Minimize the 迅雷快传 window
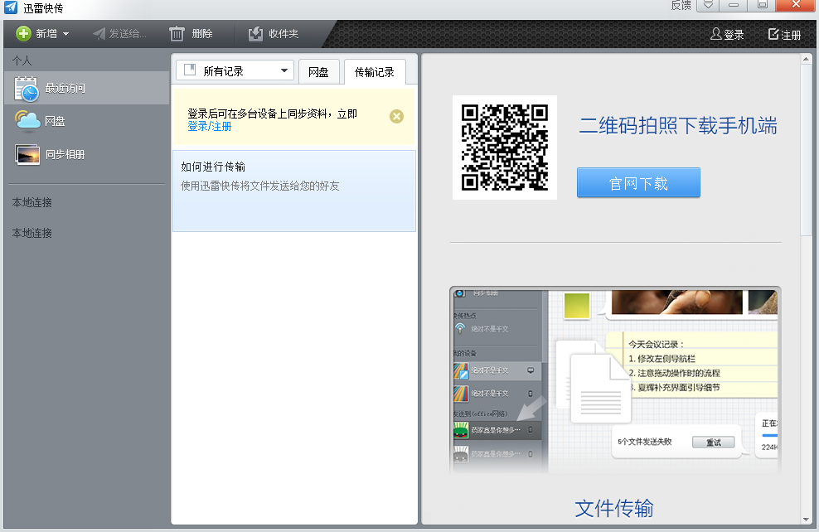The image size is (819, 532). (x=734, y=5)
